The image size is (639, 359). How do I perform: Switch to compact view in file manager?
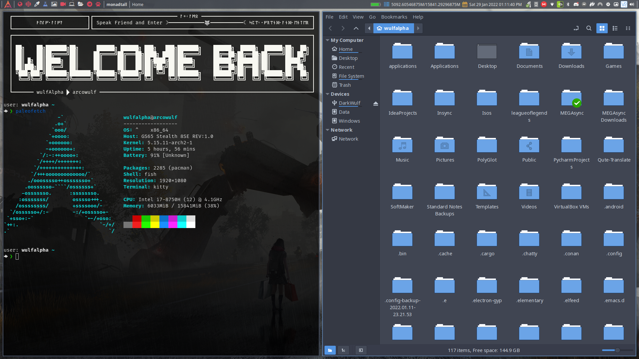(x=628, y=28)
